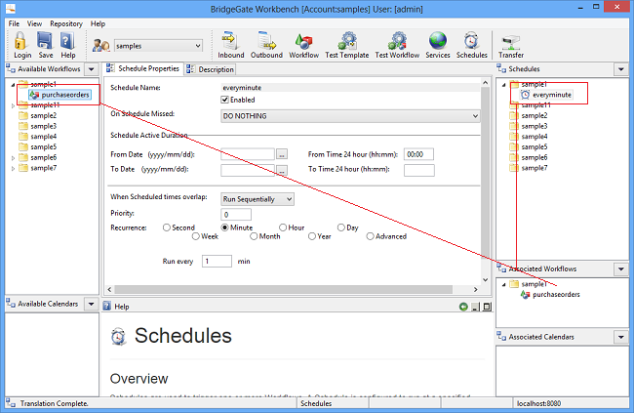Collapse sample1 in Associated Workflows tree

click(504, 285)
